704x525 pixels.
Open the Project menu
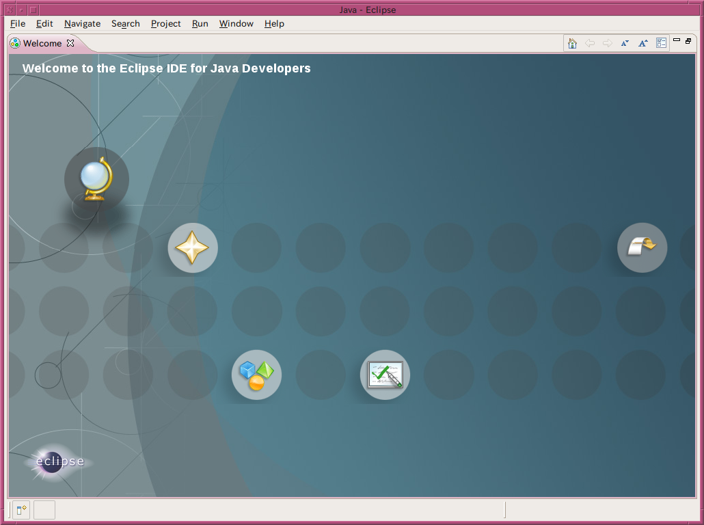coord(165,24)
